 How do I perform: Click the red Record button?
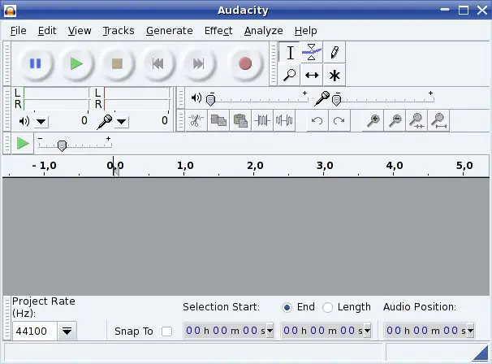(x=245, y=63)
